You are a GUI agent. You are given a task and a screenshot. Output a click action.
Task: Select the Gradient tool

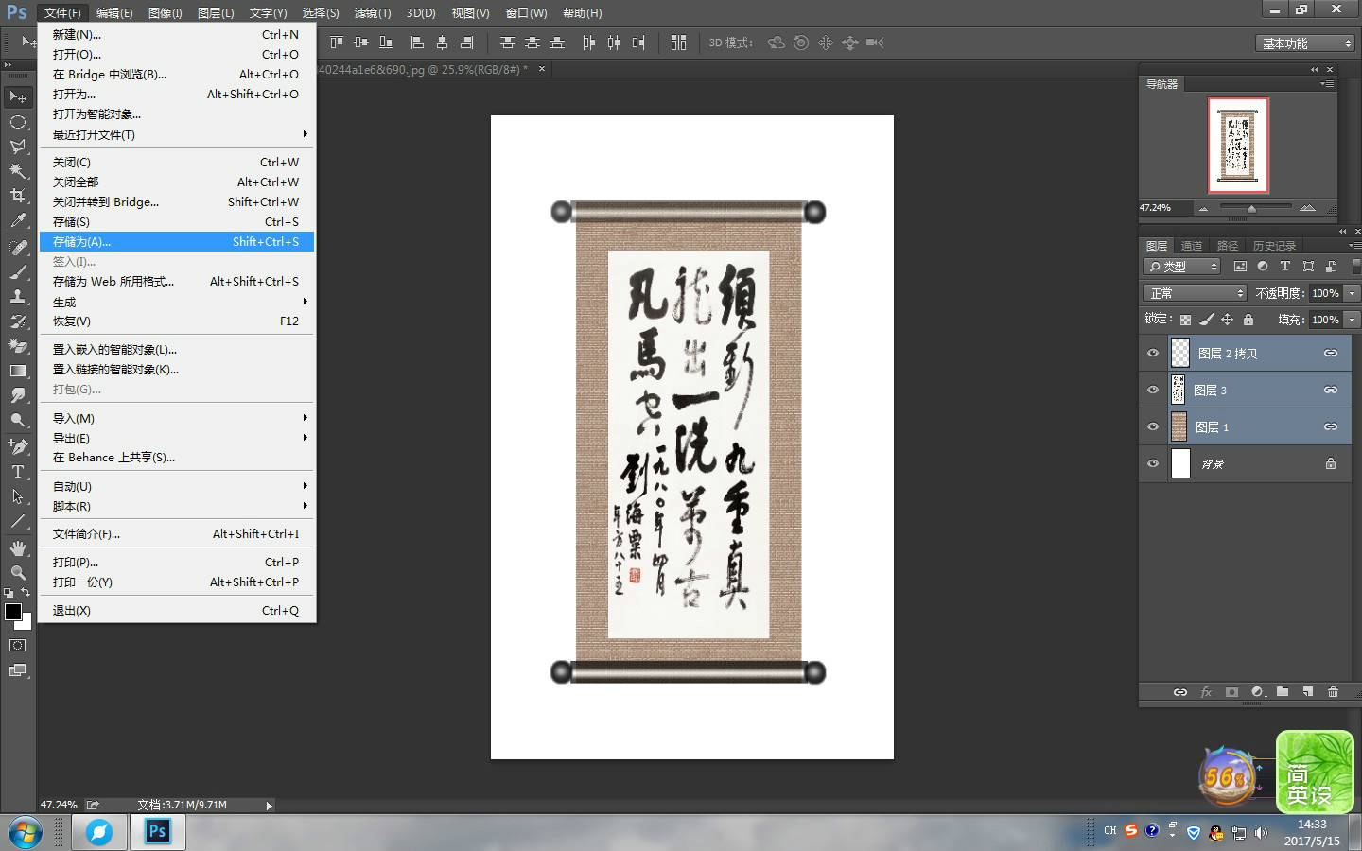point(18,371)
